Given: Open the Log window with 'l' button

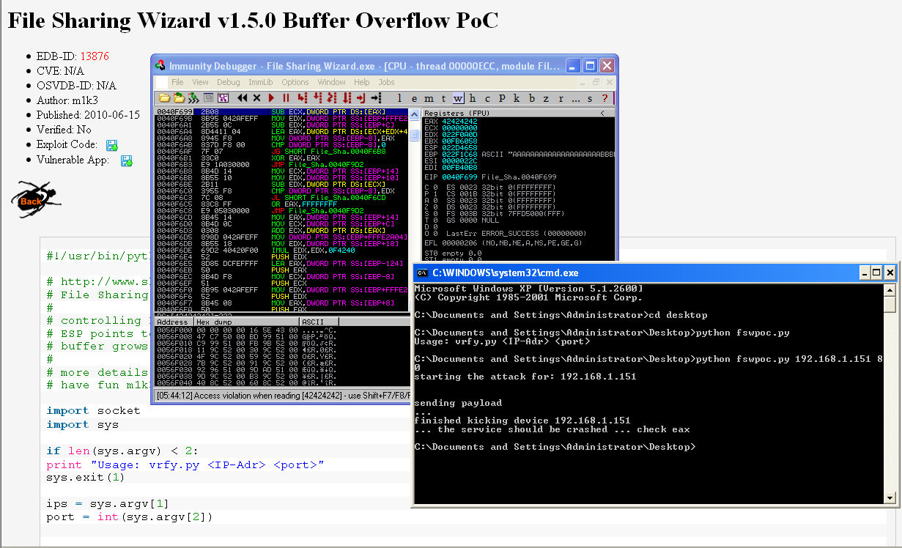Looking at the screenshot, I should pos(399,98).
